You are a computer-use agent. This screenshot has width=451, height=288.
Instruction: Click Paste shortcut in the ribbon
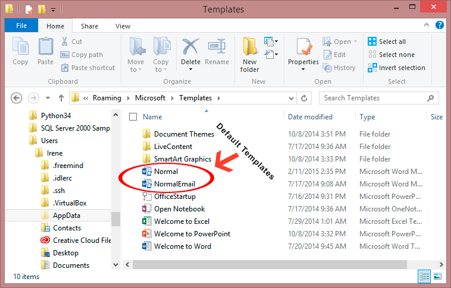coord(87,68)
